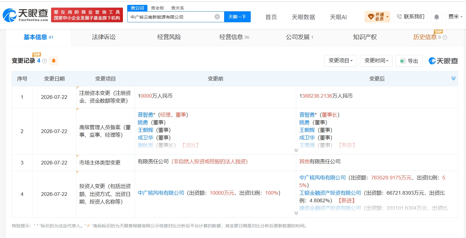
Task: Switch to the 法律诉讼 tab
Action: [104, 37]
